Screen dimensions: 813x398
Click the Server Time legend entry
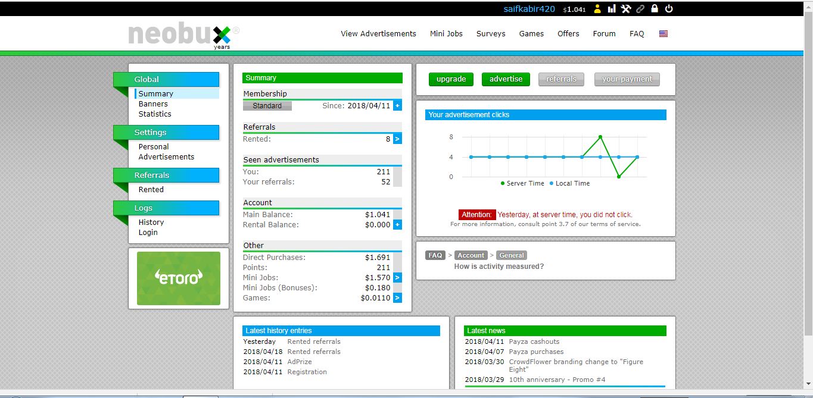[522, 184]
